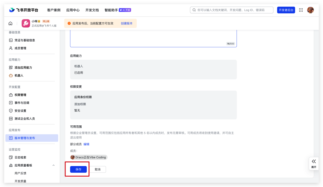Screen dimensions: 323x187
Task: Open the user profile avatar
Action: [310, 10]
